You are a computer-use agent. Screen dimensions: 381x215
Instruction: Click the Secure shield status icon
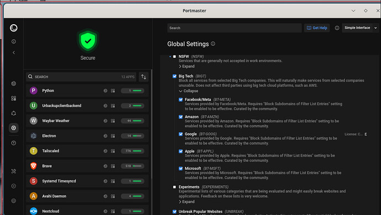[88, 41]
